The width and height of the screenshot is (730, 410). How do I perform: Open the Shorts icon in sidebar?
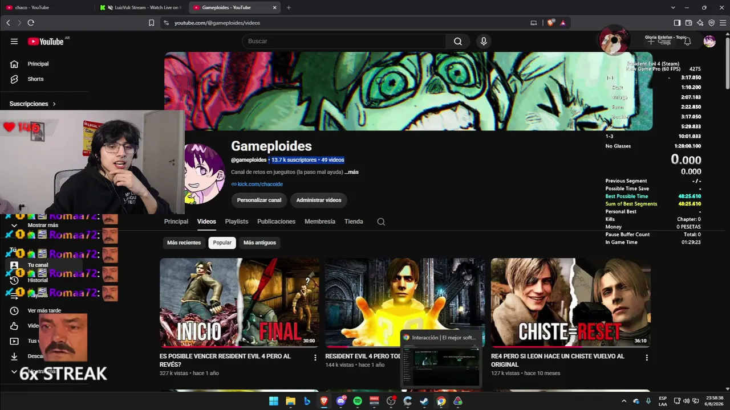(14, 79)
